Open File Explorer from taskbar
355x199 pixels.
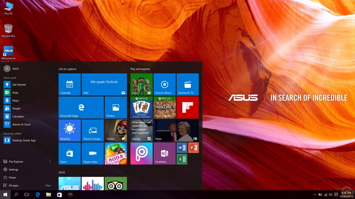click(48, 194)
